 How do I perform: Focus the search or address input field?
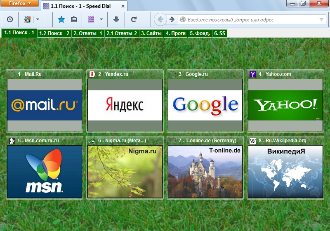252,19
